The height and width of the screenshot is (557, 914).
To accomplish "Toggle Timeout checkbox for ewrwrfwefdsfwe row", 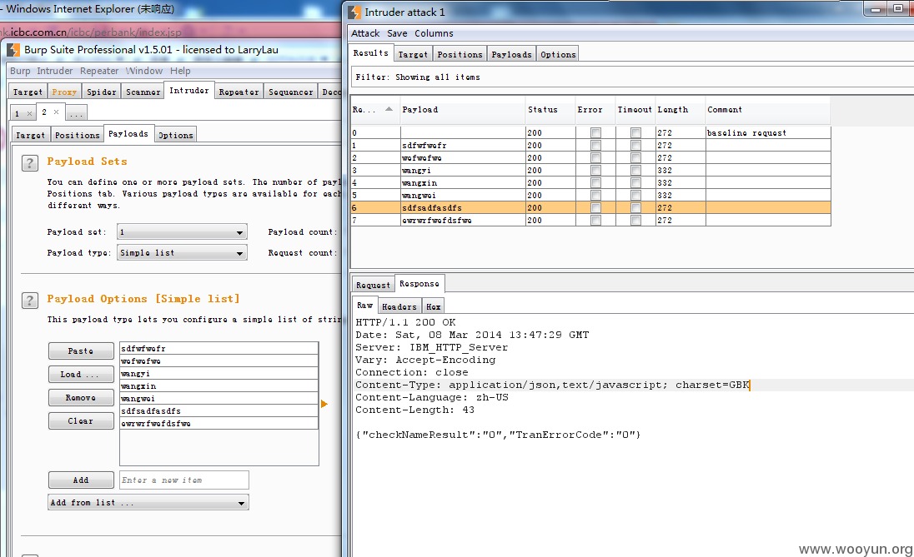I will click(635, 221).
